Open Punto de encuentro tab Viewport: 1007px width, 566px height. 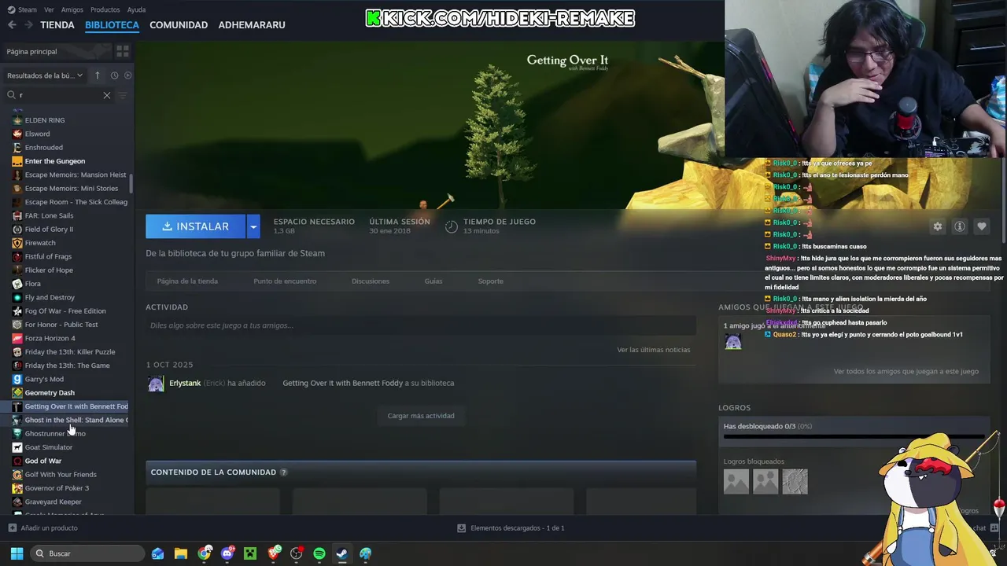pos(285,281)
